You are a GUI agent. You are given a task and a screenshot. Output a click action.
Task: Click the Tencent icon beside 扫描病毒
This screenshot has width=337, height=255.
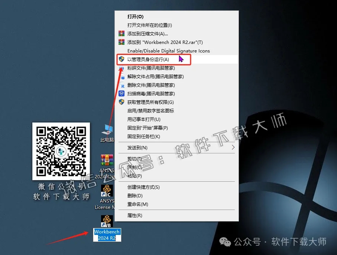click(122, 93)
